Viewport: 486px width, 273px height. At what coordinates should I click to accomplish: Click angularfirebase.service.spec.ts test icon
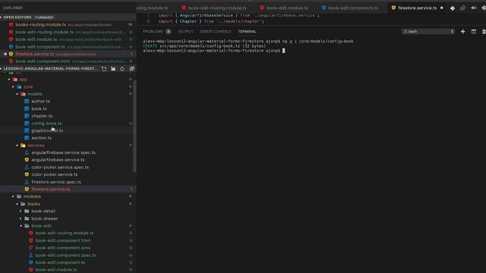27,152
